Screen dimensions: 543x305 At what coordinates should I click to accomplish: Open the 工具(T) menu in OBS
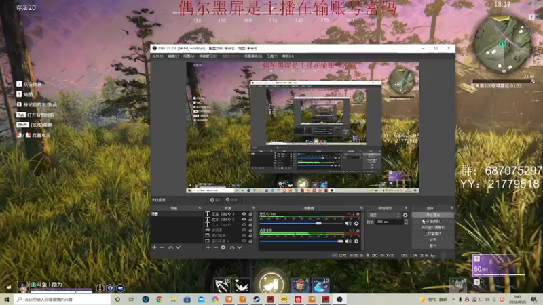pyautogui.click(x=272, y=56)
